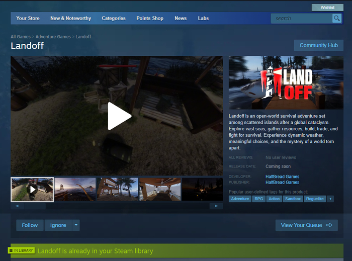Open the Ignore dropdown arrow
The image size is (352, 261).
(76, 225)
